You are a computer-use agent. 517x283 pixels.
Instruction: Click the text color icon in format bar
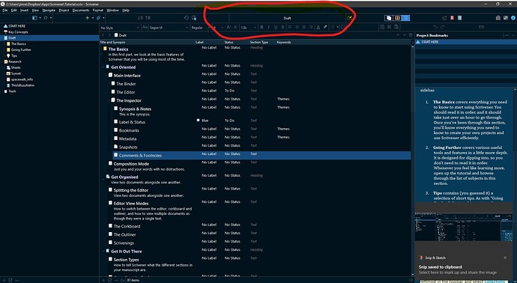(318, 28)
